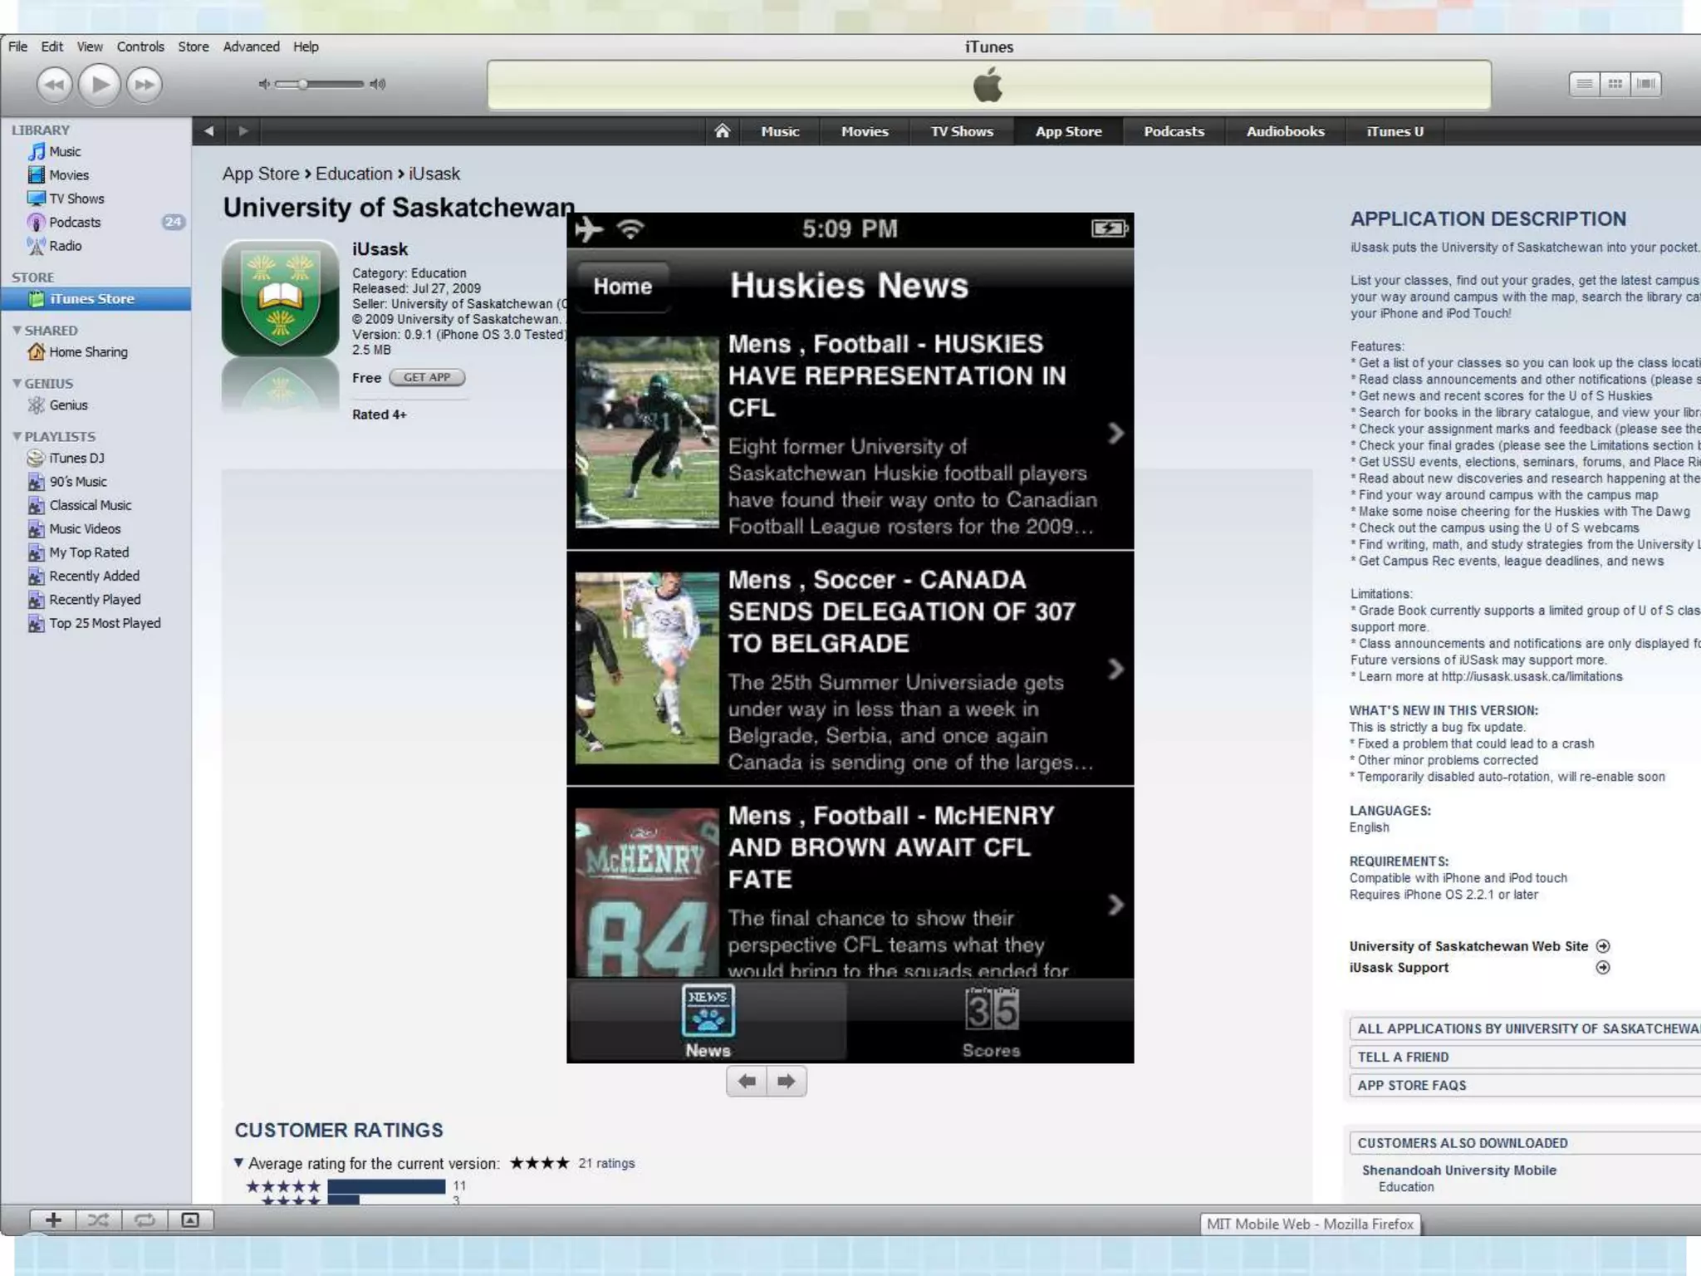Viewport: 1701px width, 1276px height.
Task: Go back with store back arrow
Action: coord(208,130)
